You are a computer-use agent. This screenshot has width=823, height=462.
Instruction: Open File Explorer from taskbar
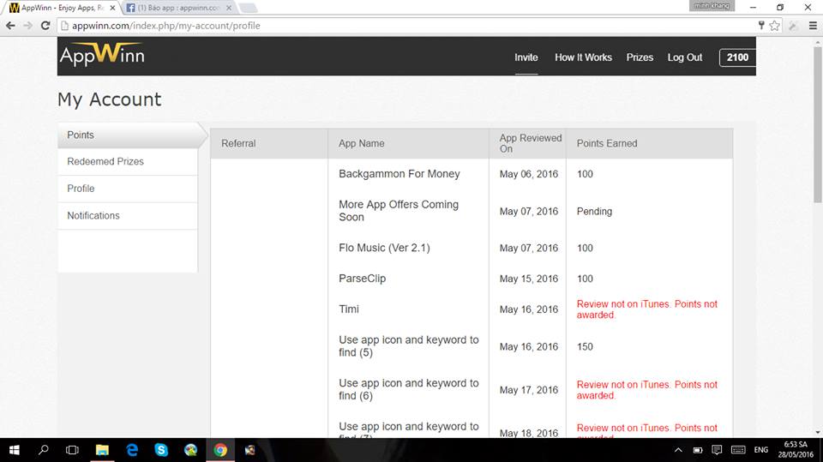click(102, 450)
